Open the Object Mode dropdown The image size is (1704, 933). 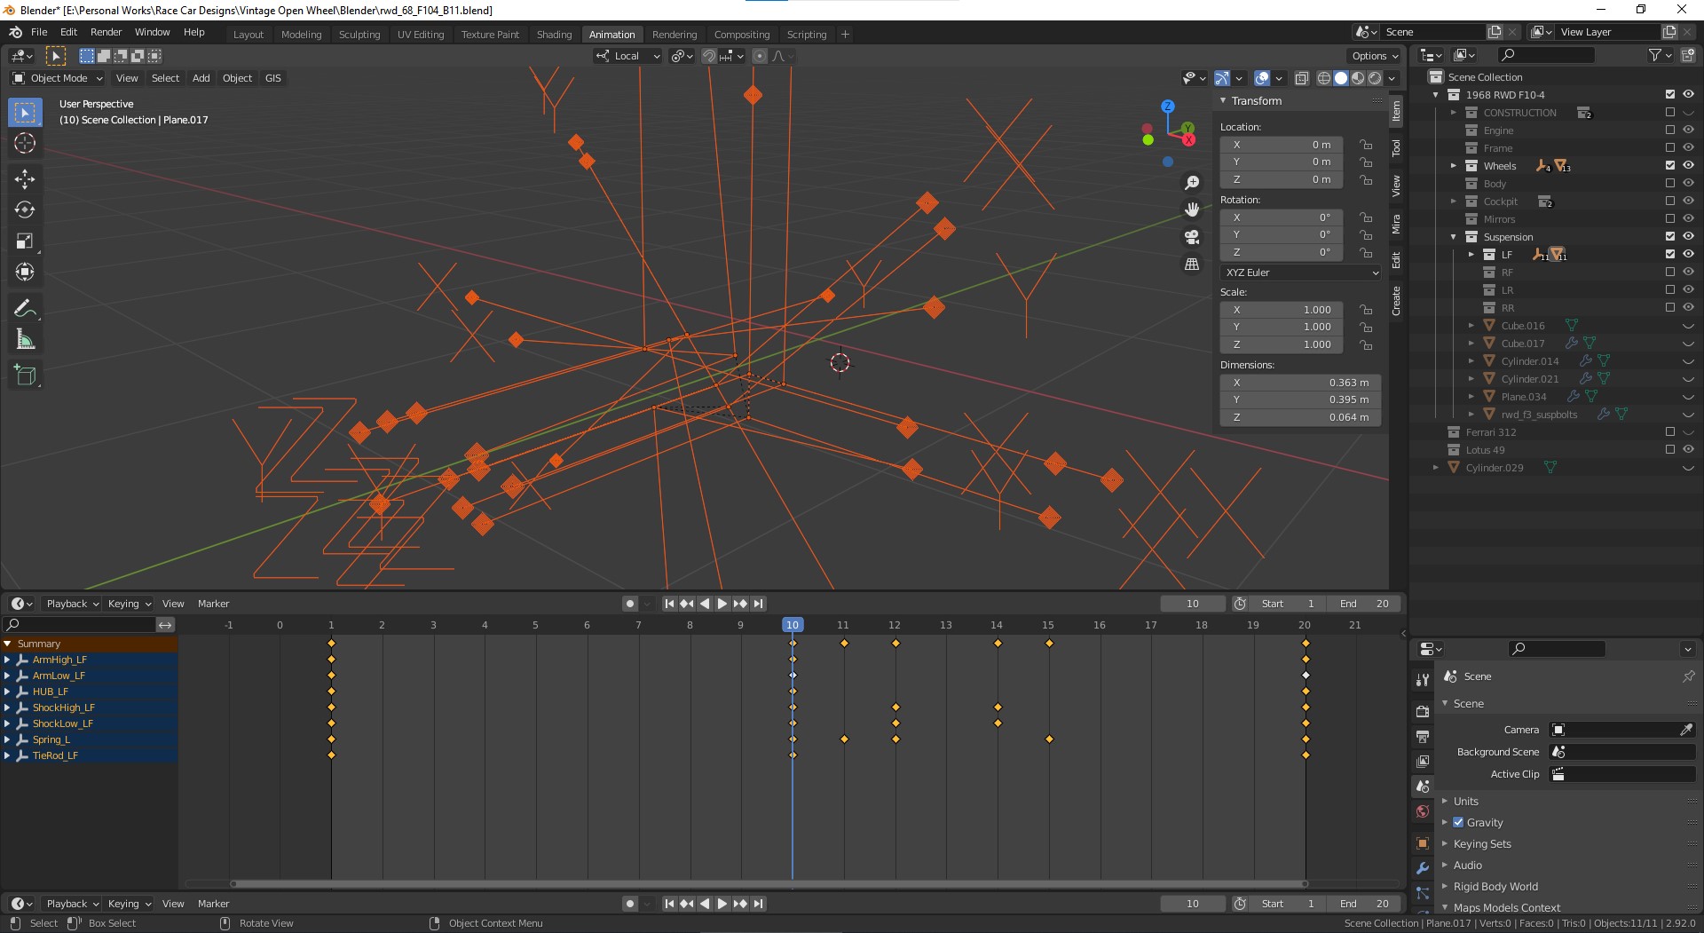click(59, 78)
